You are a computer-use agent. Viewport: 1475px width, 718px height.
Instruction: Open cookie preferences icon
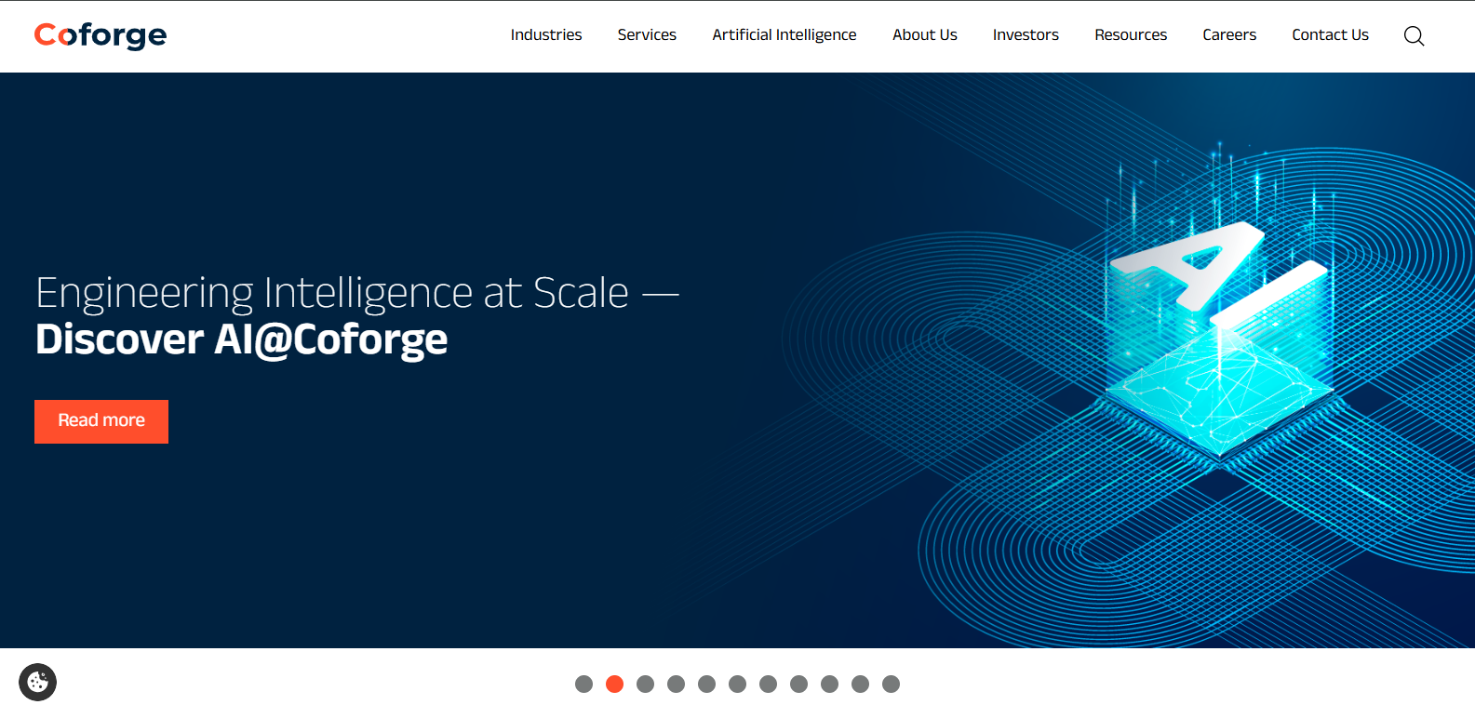[37, 682]
